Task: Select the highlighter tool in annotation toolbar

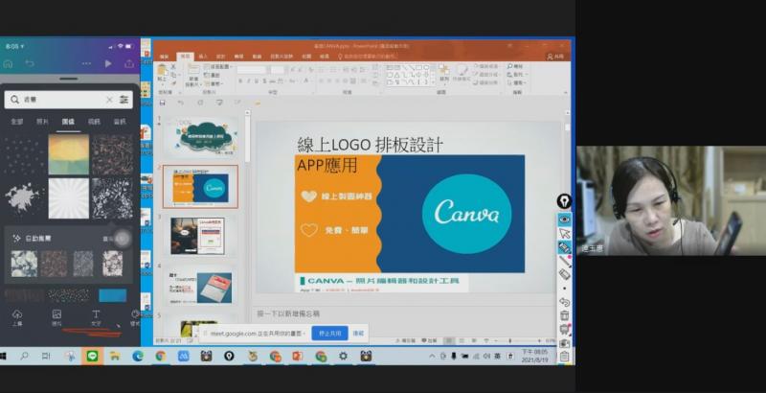Action: click(564, 247)
